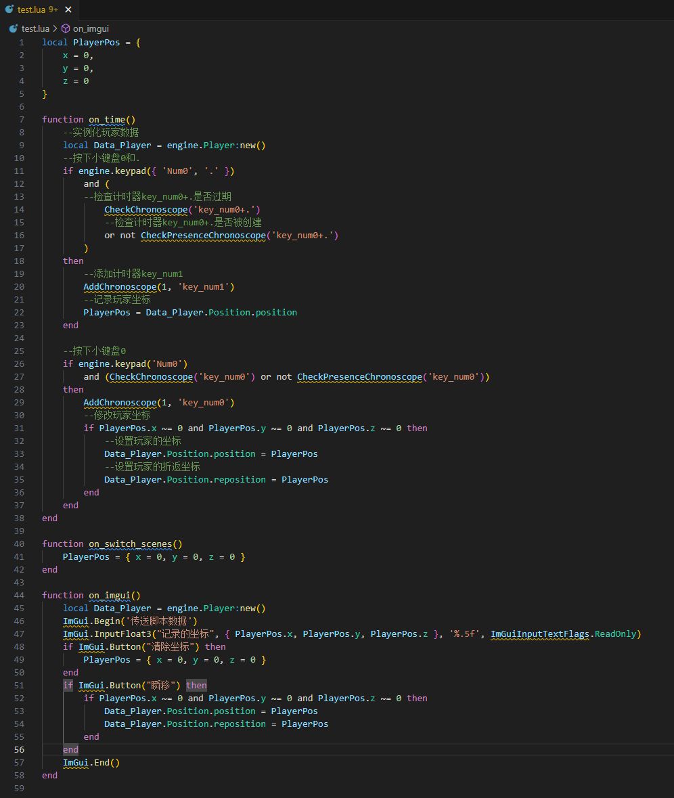This screenshot has width=674, height=798.
Task: Click line number 7 in the gutter
Action: pos(22,119)
